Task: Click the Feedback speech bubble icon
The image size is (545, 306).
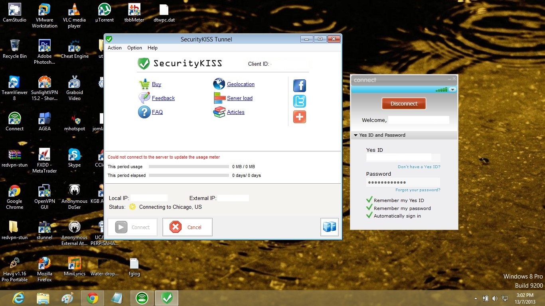Action: 144,98
